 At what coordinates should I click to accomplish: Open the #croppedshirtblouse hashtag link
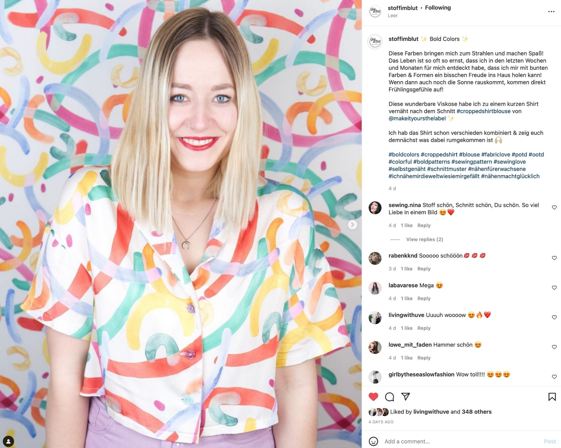pyautogui.click(x=483, y=111)
